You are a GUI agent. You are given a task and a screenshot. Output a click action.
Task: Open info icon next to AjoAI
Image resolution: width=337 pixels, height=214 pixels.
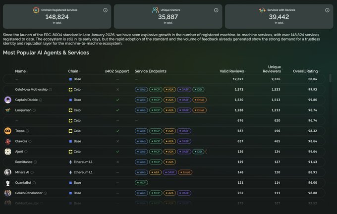tap(26, 152)
